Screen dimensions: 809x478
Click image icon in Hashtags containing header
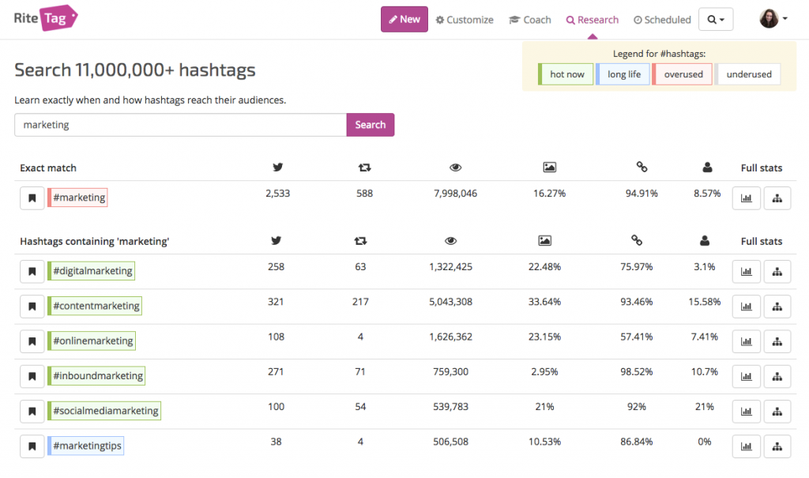point(544,240)
